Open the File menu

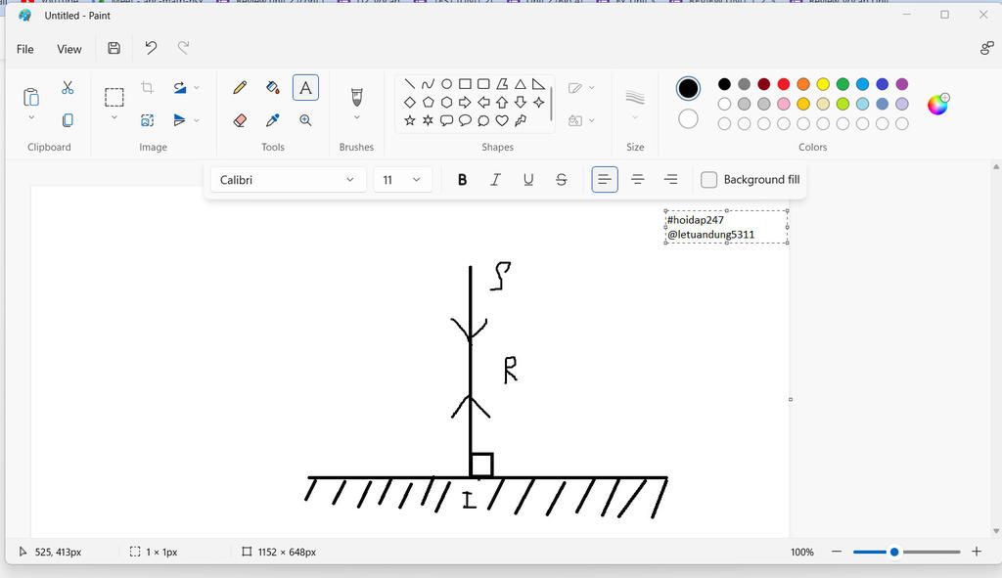click(24, 49)
